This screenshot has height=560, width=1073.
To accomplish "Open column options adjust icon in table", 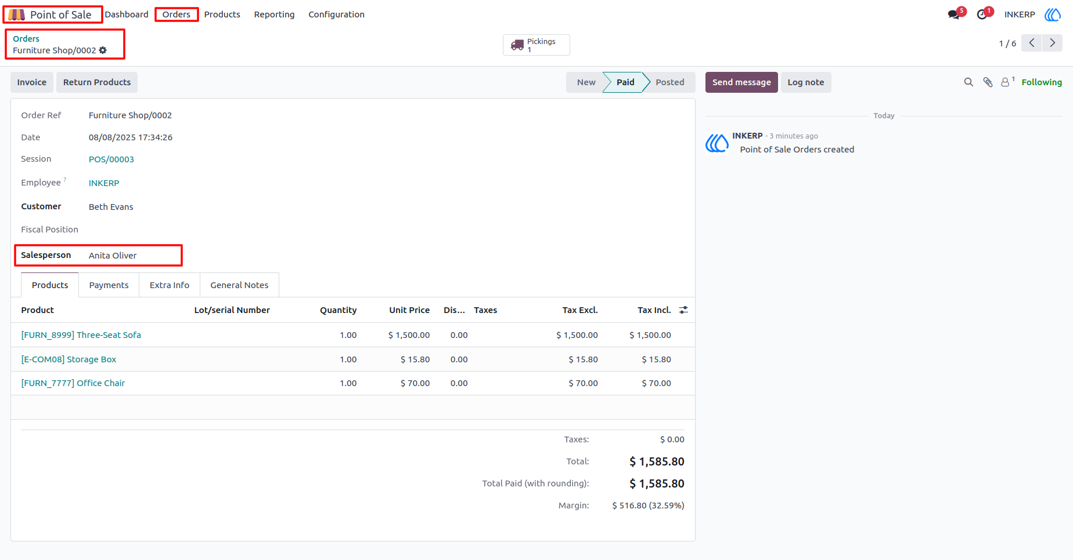I will pyautogui.click(x=683, y=310).
